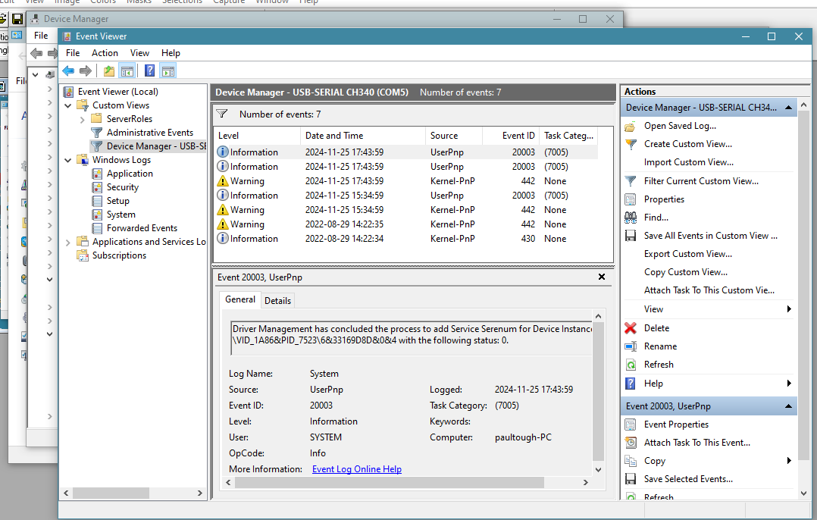Click the Create Custom View funnel icon
This screenshot has width=817, height=520.
coord(631,144)
